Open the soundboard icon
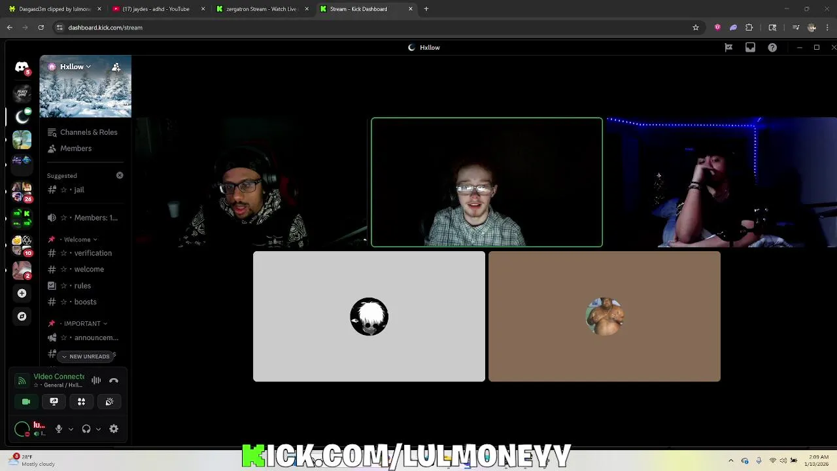The image size is (837, 471). point(109,402)
